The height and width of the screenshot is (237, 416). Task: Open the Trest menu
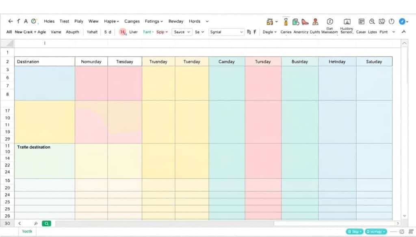pyautogui.click(x=64, y=21)
